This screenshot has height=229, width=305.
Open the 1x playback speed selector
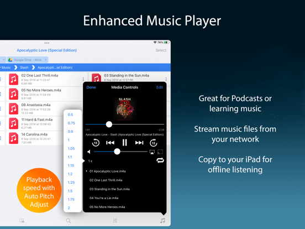click(x=90, y=161)
